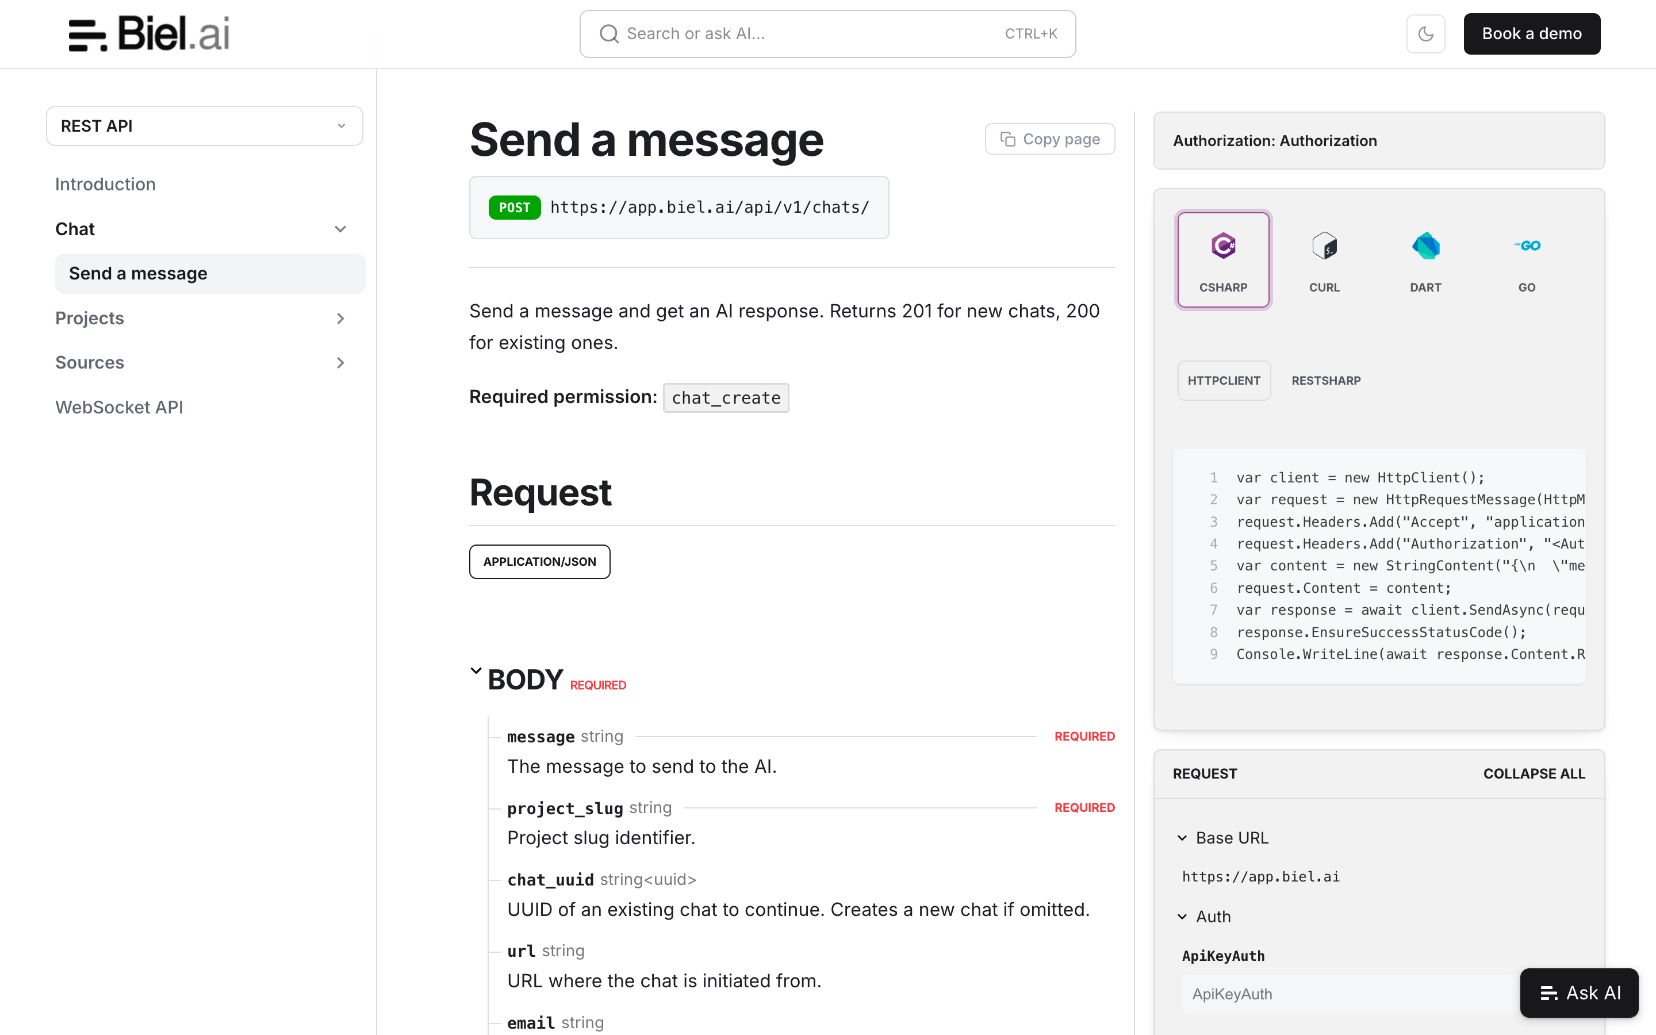The width and height of the screenshot is (1656, 1035).
Task: Click the REQUEST panel header label
Action: click(1205, 773)
